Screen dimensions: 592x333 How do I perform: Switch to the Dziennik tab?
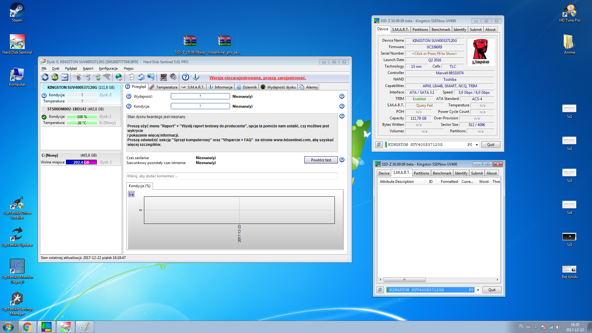click(x=247, y=87)
